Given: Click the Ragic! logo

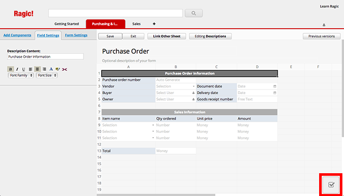Looking at the screenshot, I should tap(24, 14).
